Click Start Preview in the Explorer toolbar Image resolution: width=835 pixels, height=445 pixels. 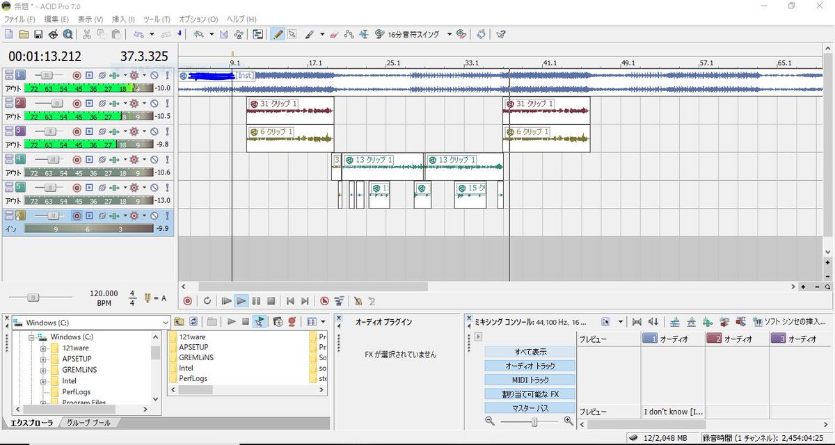tap(232, 322)
